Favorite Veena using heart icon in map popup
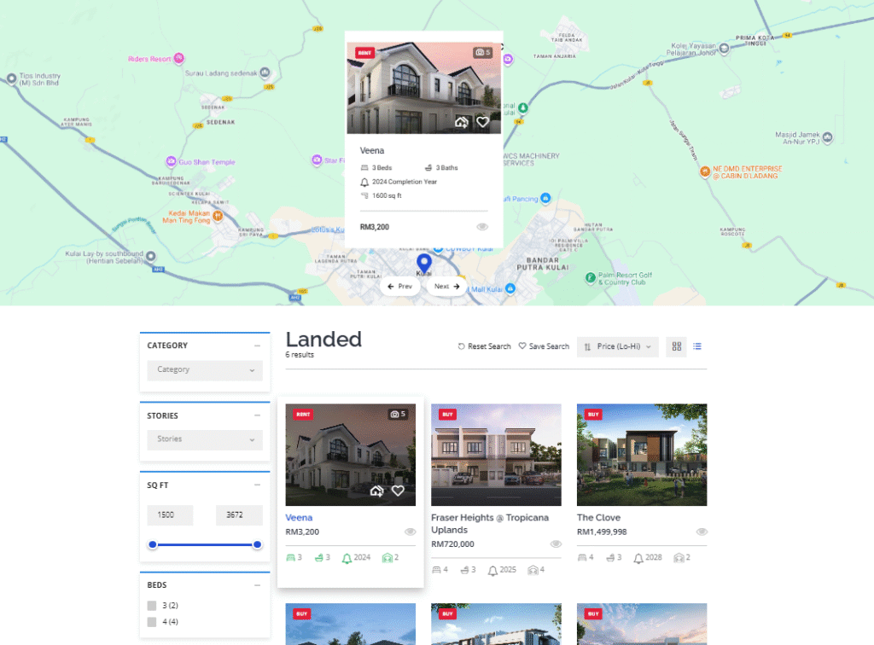The image size is (874, 645). coord(482,122)
